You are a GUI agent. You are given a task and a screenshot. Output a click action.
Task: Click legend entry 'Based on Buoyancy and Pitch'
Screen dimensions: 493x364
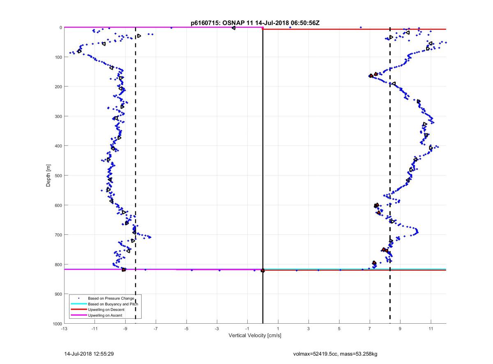113,304
